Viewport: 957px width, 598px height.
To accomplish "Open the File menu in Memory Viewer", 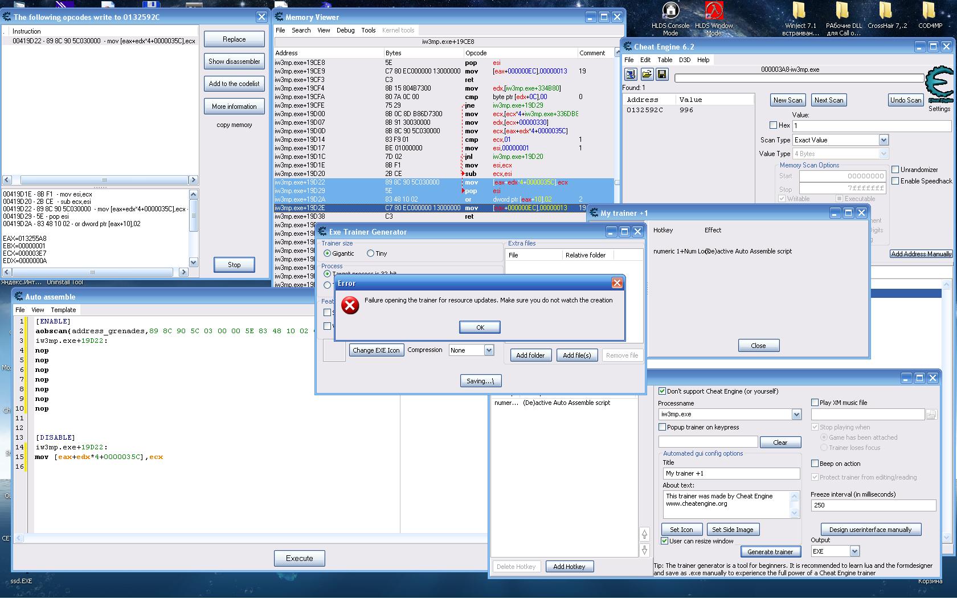I will pyautogui.click(x=280, y=30).
